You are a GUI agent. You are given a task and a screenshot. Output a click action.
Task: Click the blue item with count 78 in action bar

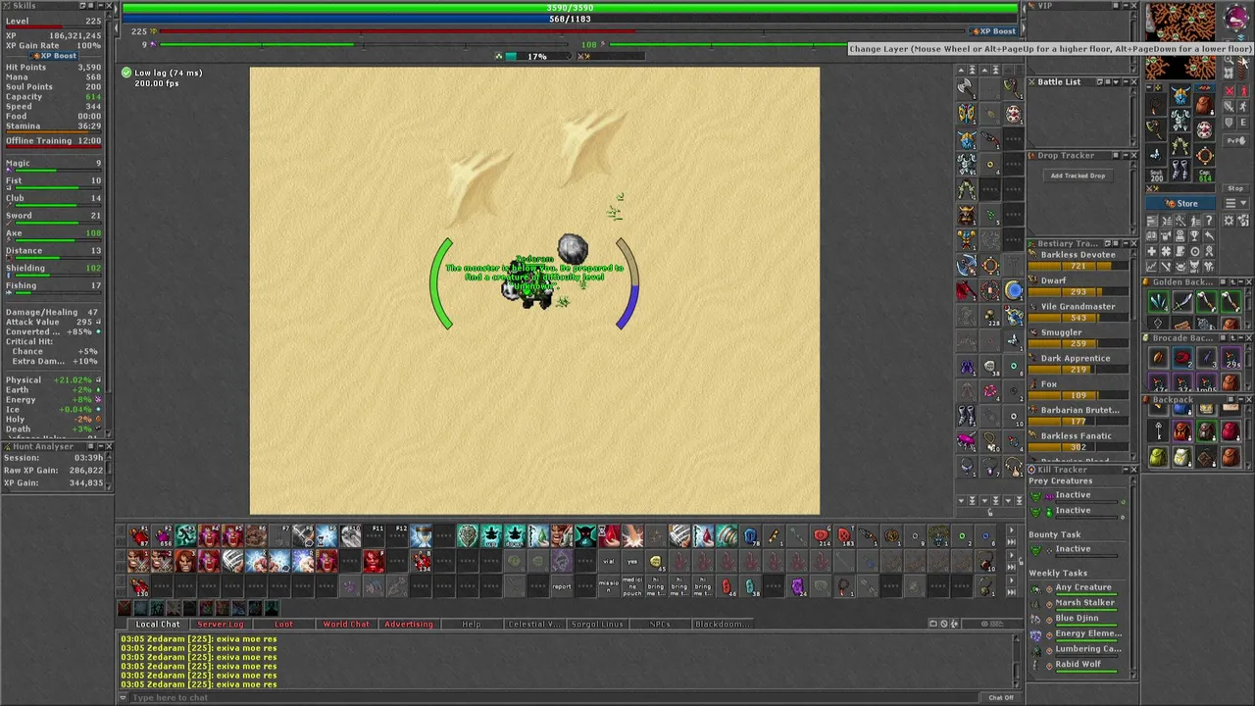(x=751, y=535)
